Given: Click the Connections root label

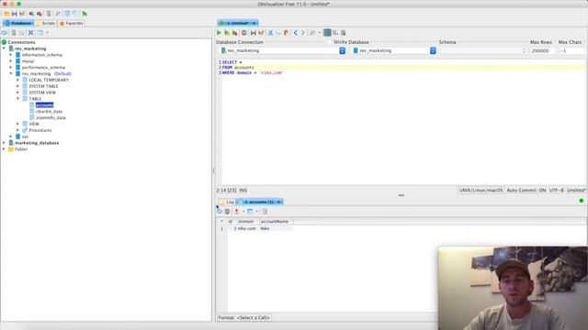Looking at the screenshot, I should (x=21, y=42).
